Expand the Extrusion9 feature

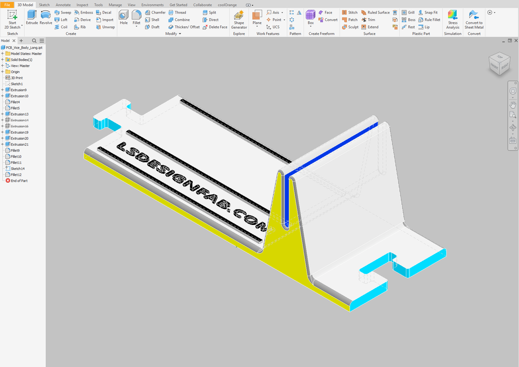[2, 90]
